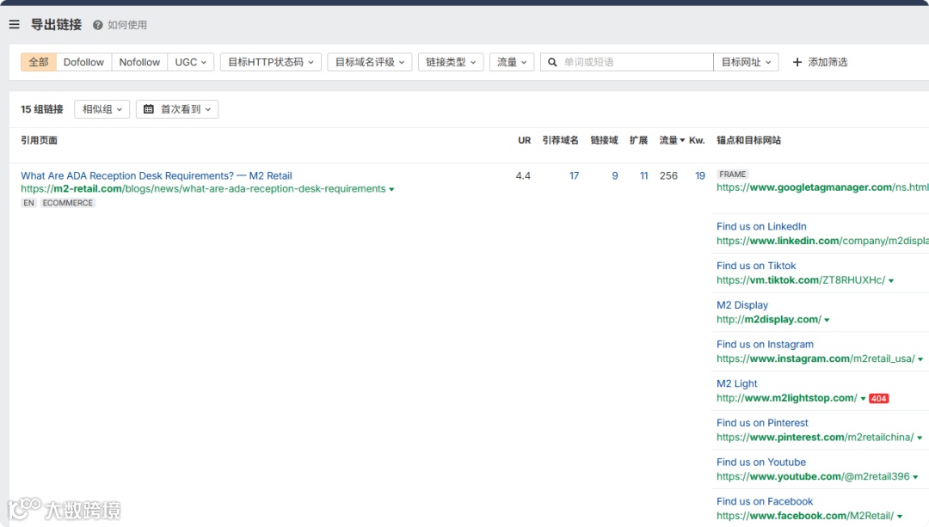Image resolution: width=929 pixels, height=527 pixels.
Task: Click 'Find us on Facebook' anchor
Action: coord(765,501)
